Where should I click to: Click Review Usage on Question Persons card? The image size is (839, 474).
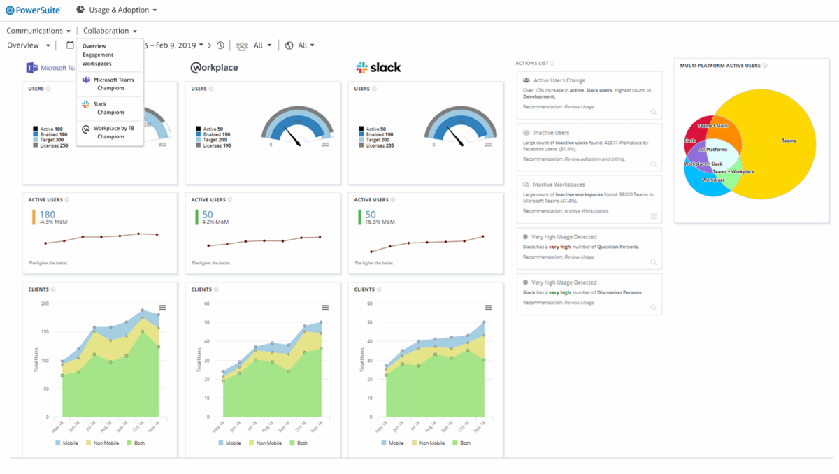point(579,257)
